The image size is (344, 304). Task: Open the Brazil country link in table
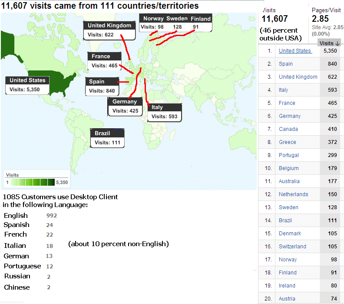(x=285, y=220)
